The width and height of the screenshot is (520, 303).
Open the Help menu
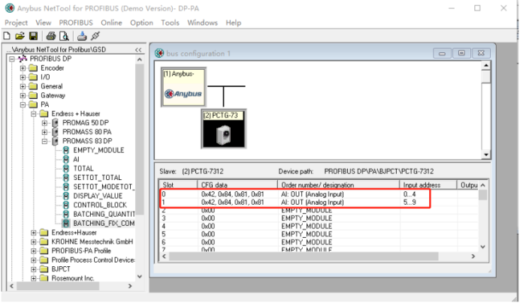click(x=234, y=22)
